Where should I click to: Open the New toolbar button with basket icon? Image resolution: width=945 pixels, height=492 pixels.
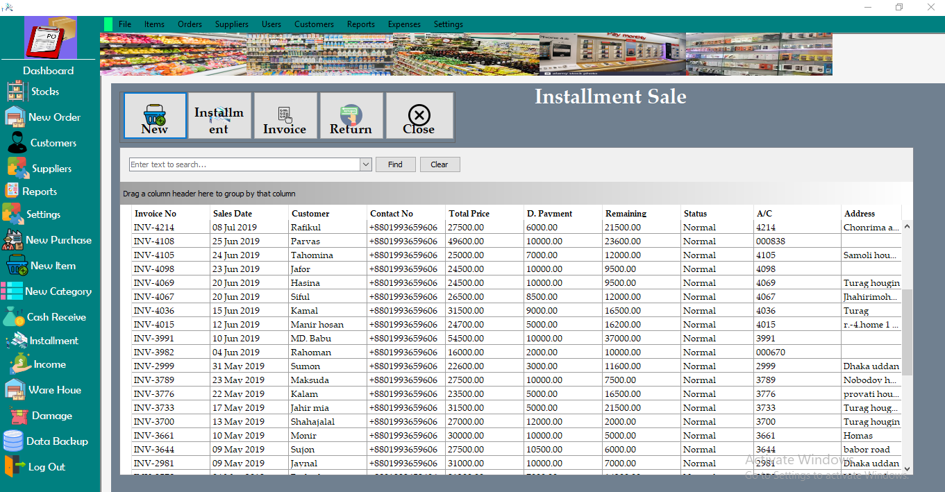point(155,115)
